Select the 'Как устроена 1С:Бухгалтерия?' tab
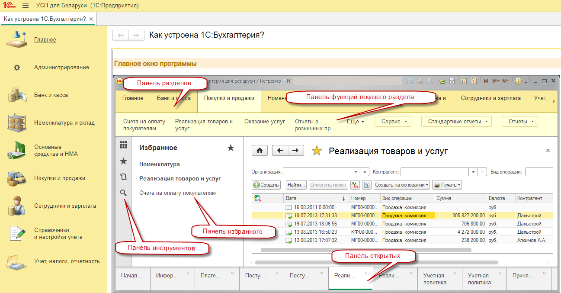 (x=45, y=19)
